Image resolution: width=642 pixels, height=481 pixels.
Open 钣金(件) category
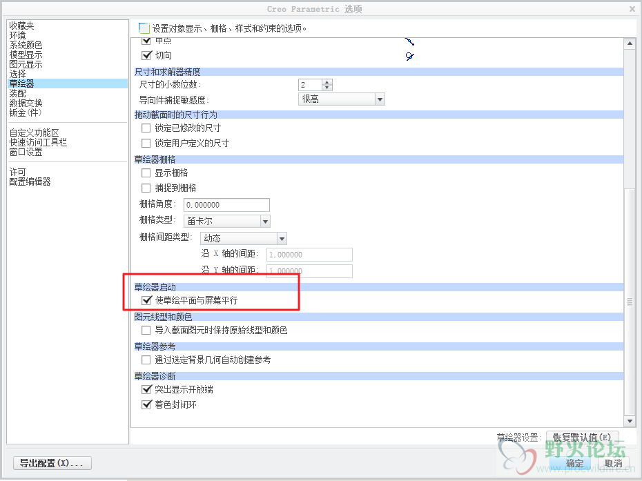[26, 112]
